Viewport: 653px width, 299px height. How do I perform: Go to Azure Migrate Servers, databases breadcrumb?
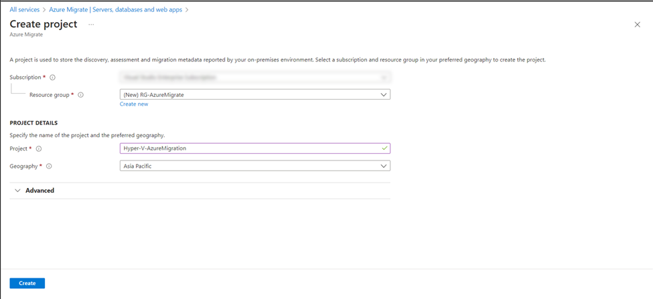click(115, 9)
